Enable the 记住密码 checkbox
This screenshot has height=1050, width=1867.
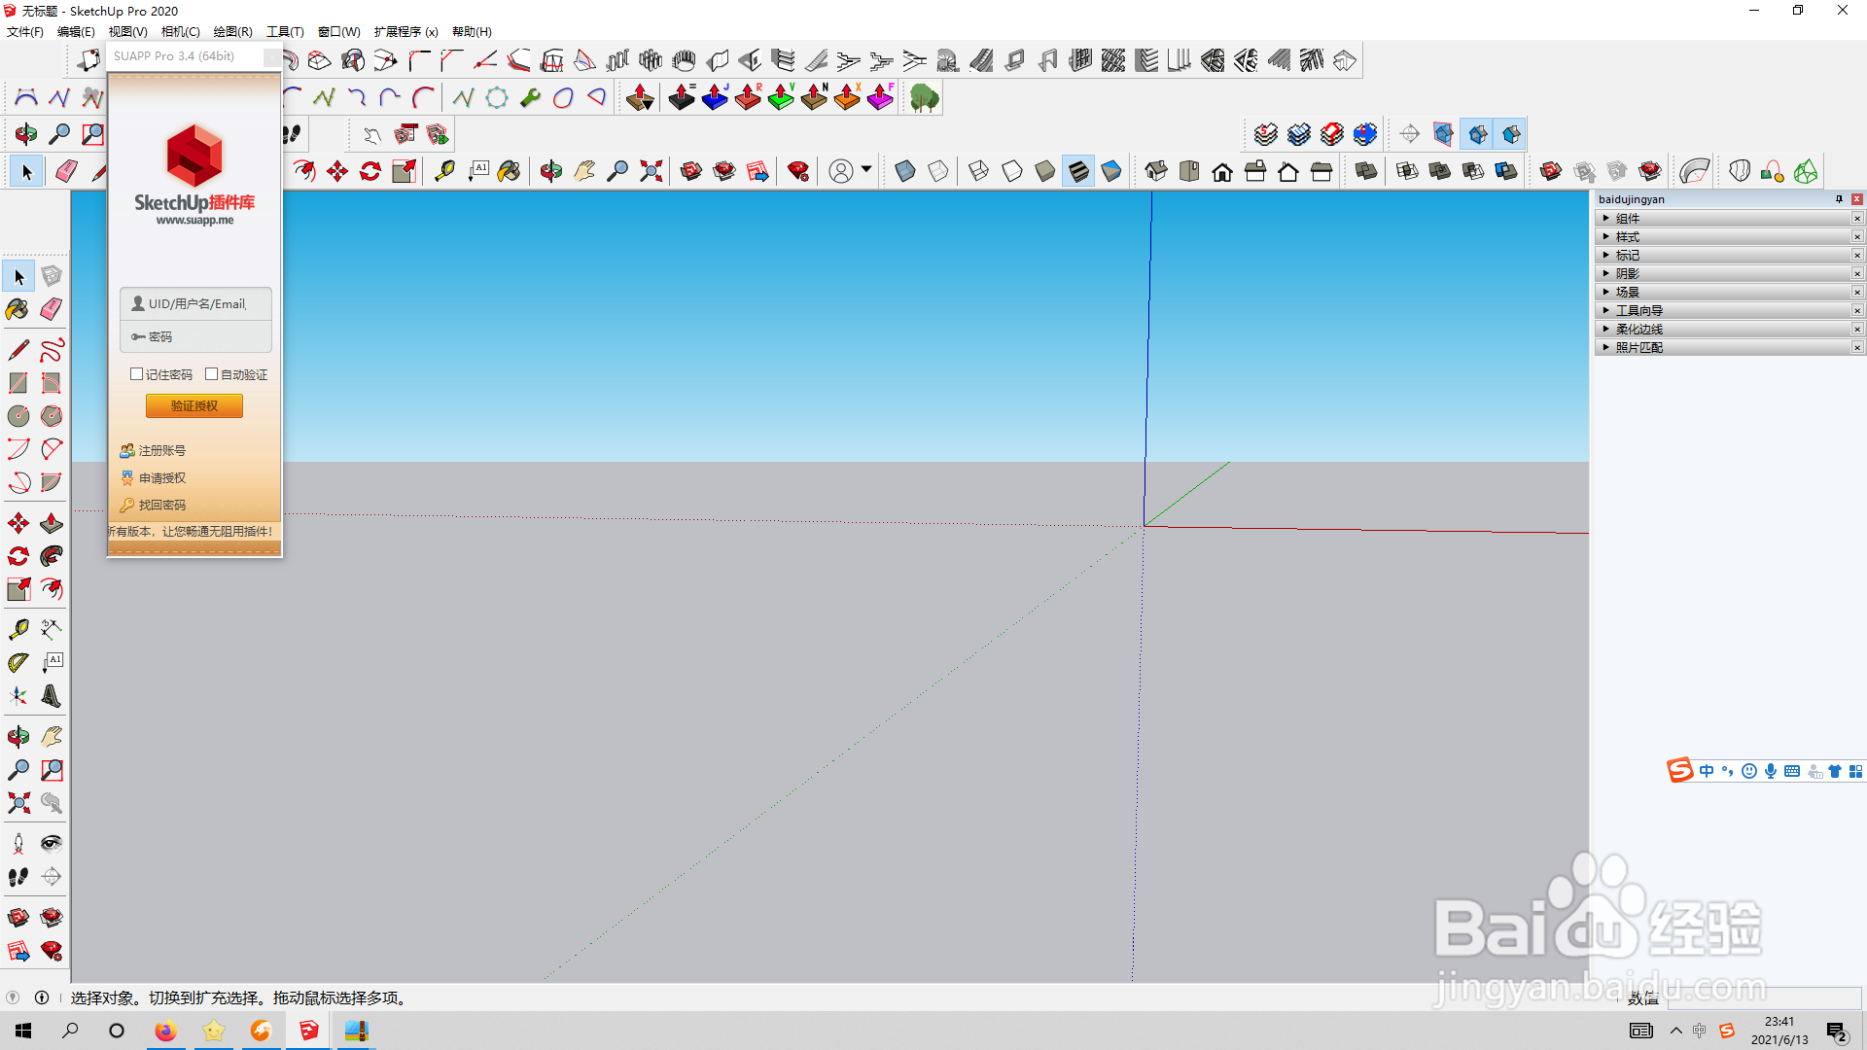pos(137,374)
